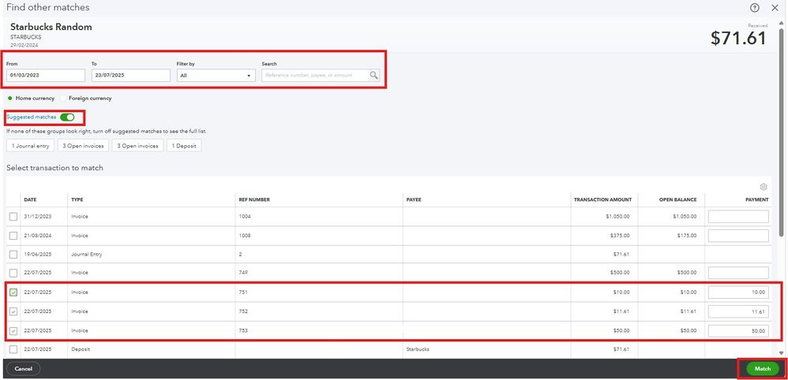Select Foreign currency radio button

[63, 99]
